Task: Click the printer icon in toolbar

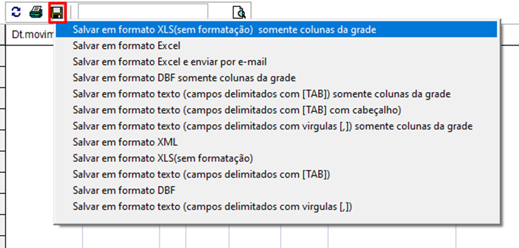Action: tap(36, 12)
